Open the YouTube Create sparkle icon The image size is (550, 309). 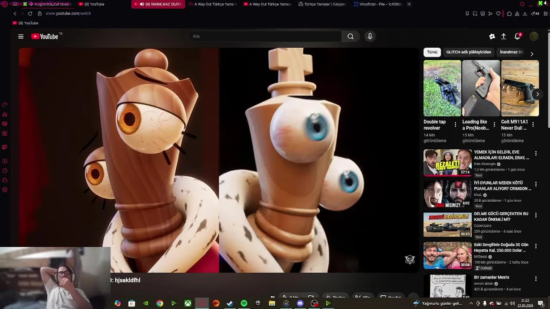(492, 36)
